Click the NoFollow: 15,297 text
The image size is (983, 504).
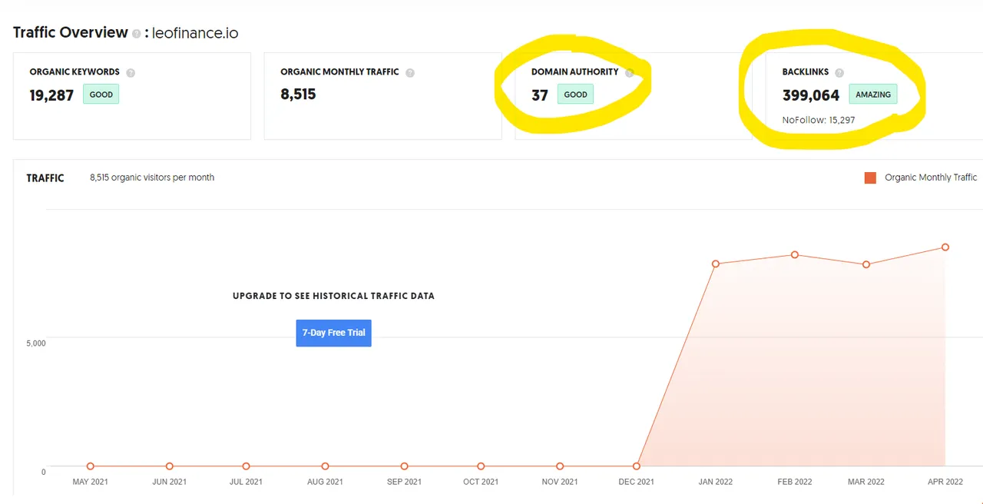click(x=819, y=120)
